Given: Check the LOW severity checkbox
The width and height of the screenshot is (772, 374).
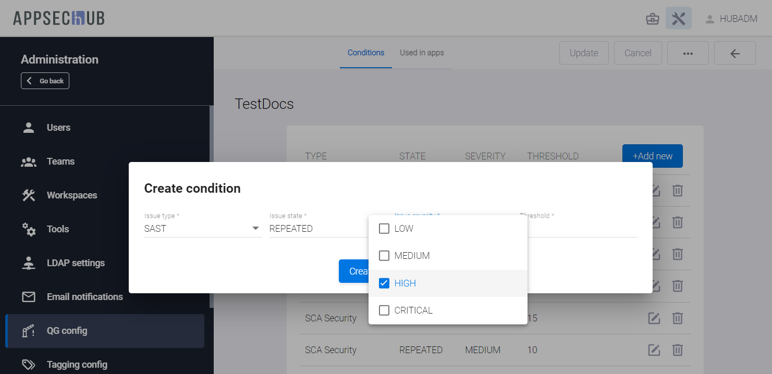Looking at the screenshot, I should pos(384,229).
